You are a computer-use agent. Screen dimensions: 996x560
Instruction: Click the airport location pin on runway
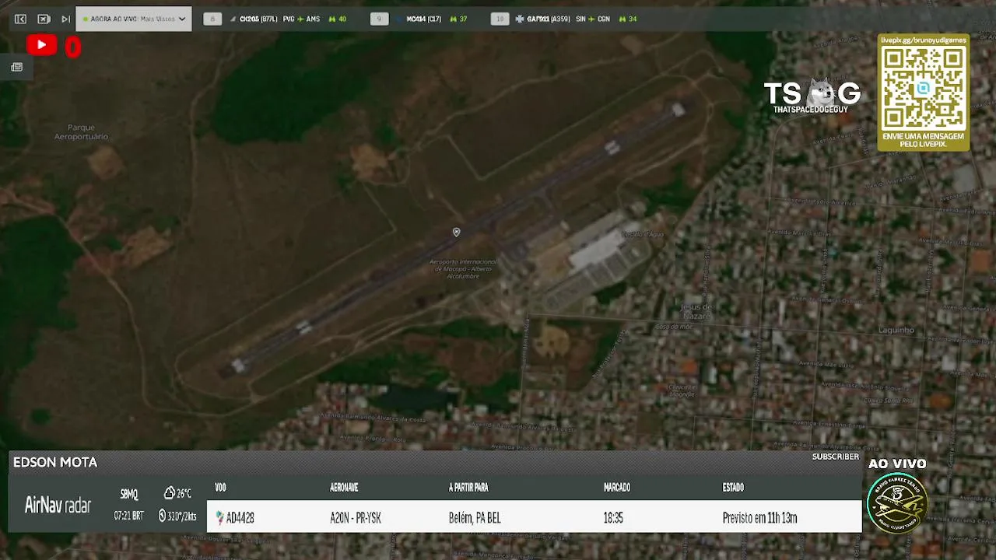click(457, 232)
